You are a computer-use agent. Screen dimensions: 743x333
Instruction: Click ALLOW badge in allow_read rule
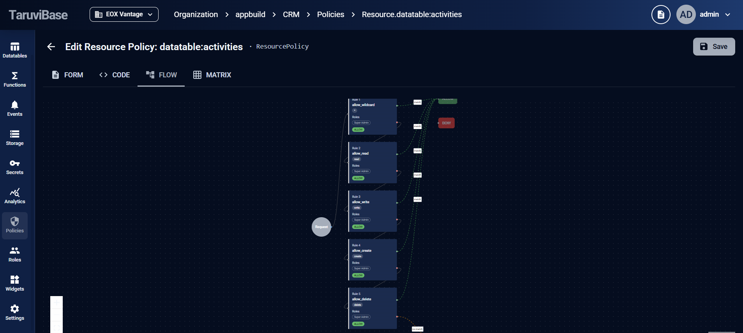358,178
